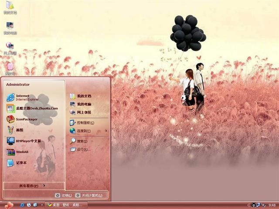Open 我的电脑 in the Start menu's right column
Image resolution: width=279 pixels, height=209 pixels.
click(88, 104)
